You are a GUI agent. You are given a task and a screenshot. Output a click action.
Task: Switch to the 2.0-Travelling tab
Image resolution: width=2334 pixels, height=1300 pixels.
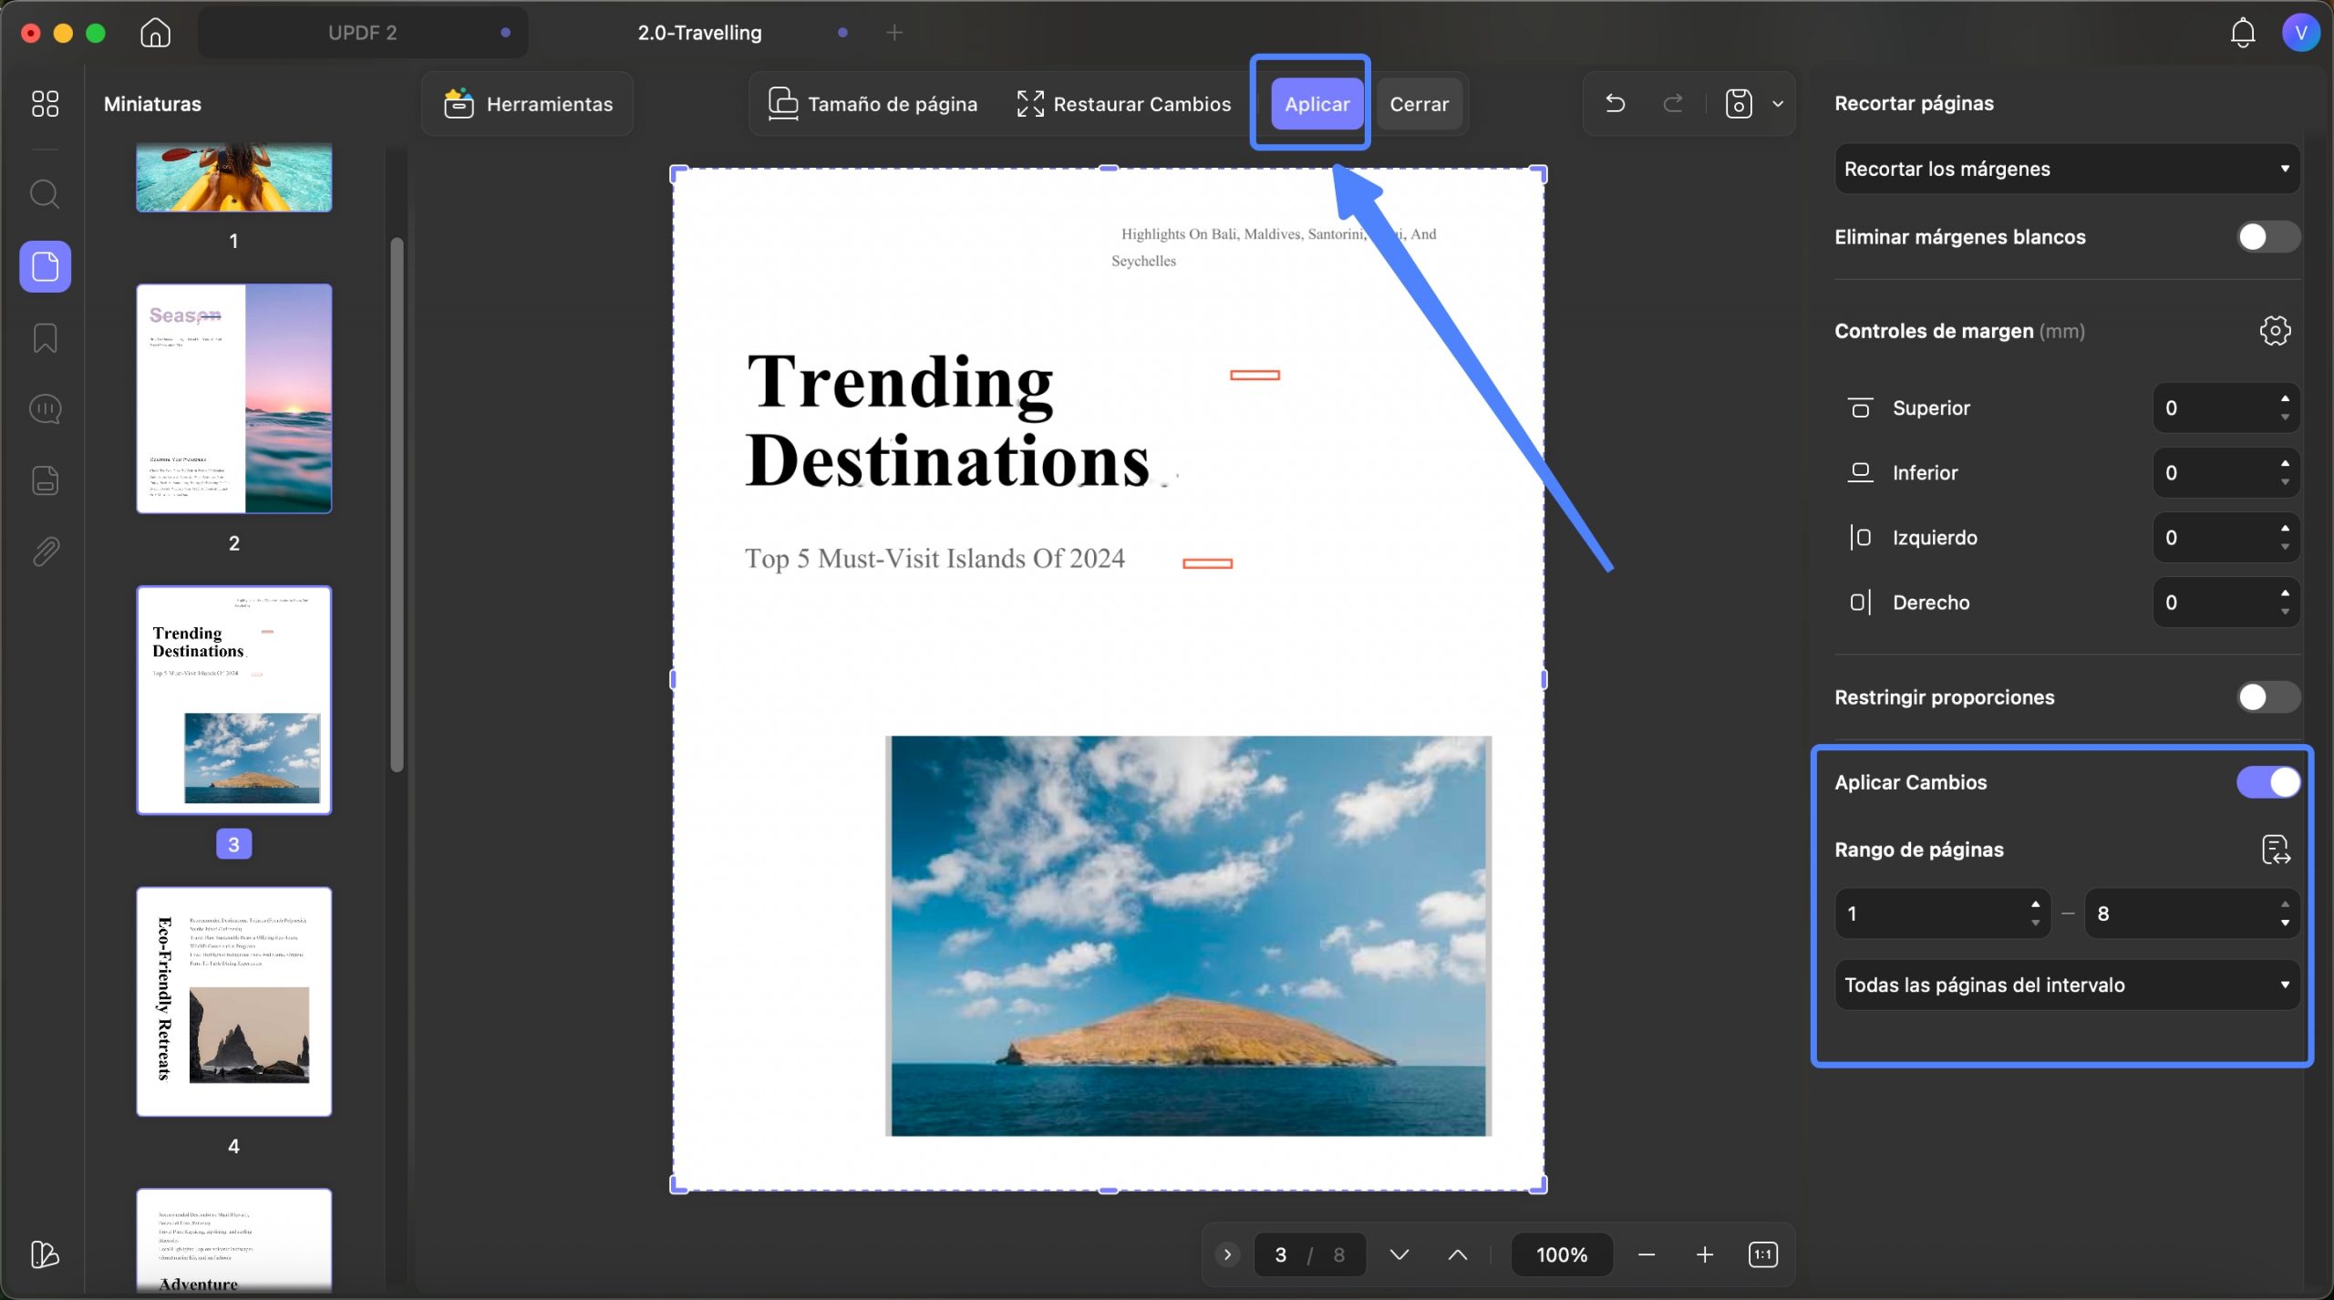pos(699,33)
